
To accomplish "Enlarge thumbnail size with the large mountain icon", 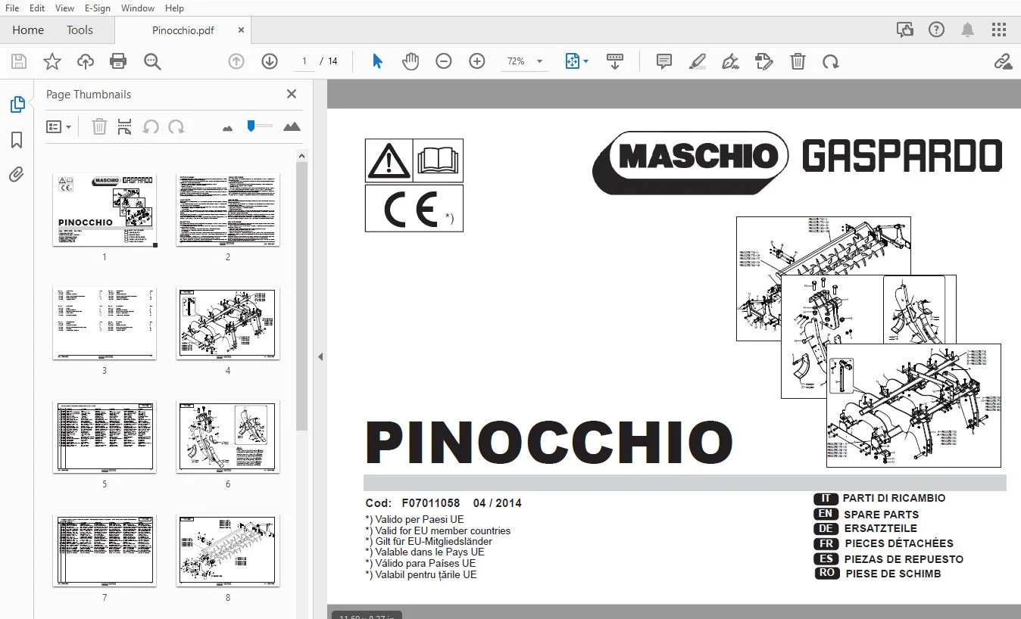I will pyautogui.click(x=292, y=126).
